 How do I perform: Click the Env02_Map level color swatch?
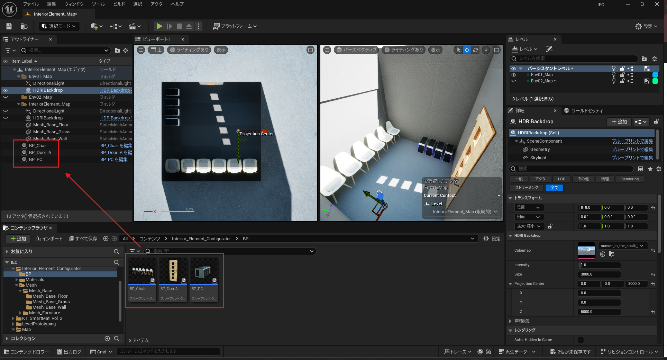click(x=655, y=81)
